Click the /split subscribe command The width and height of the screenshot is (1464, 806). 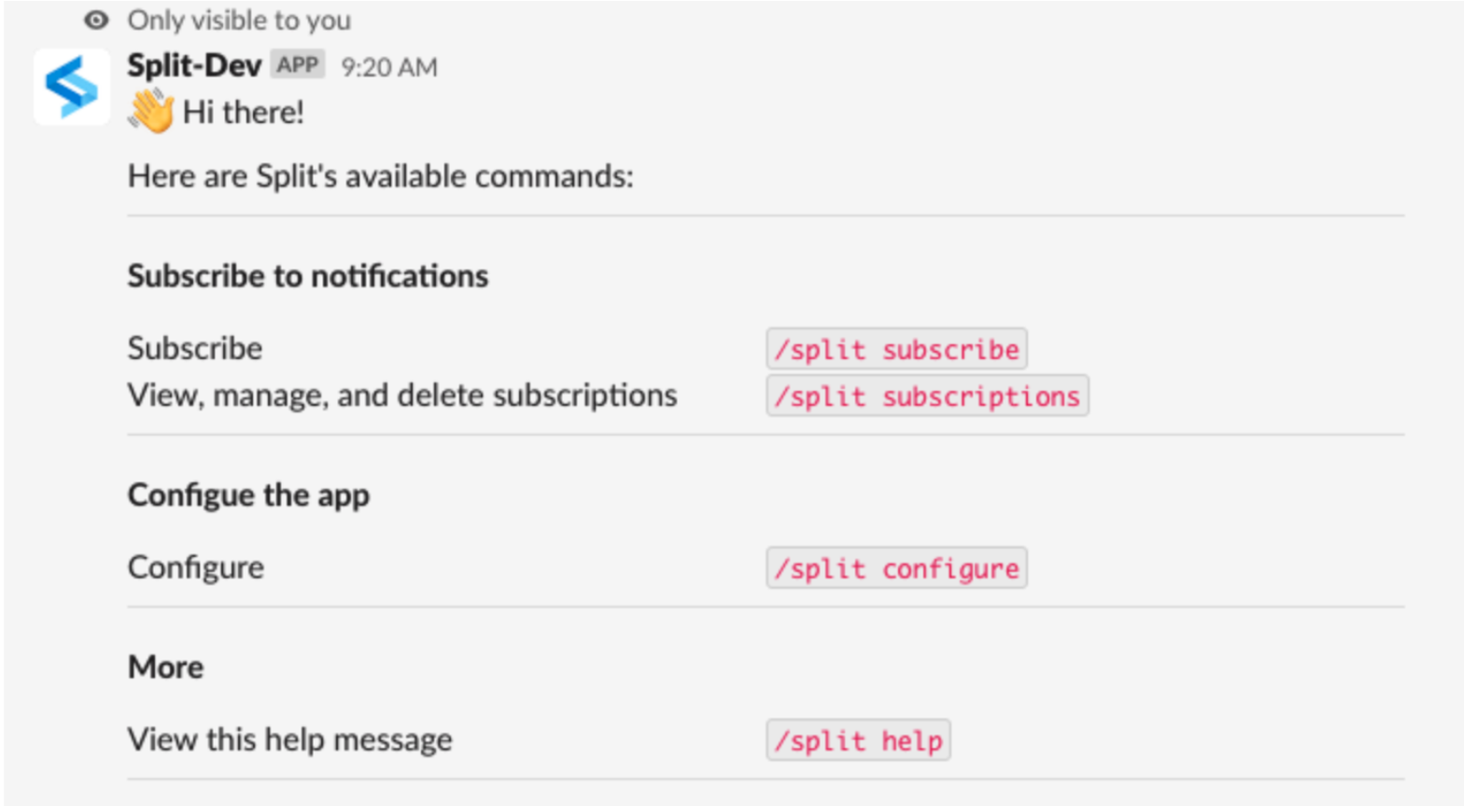point(896,349)
